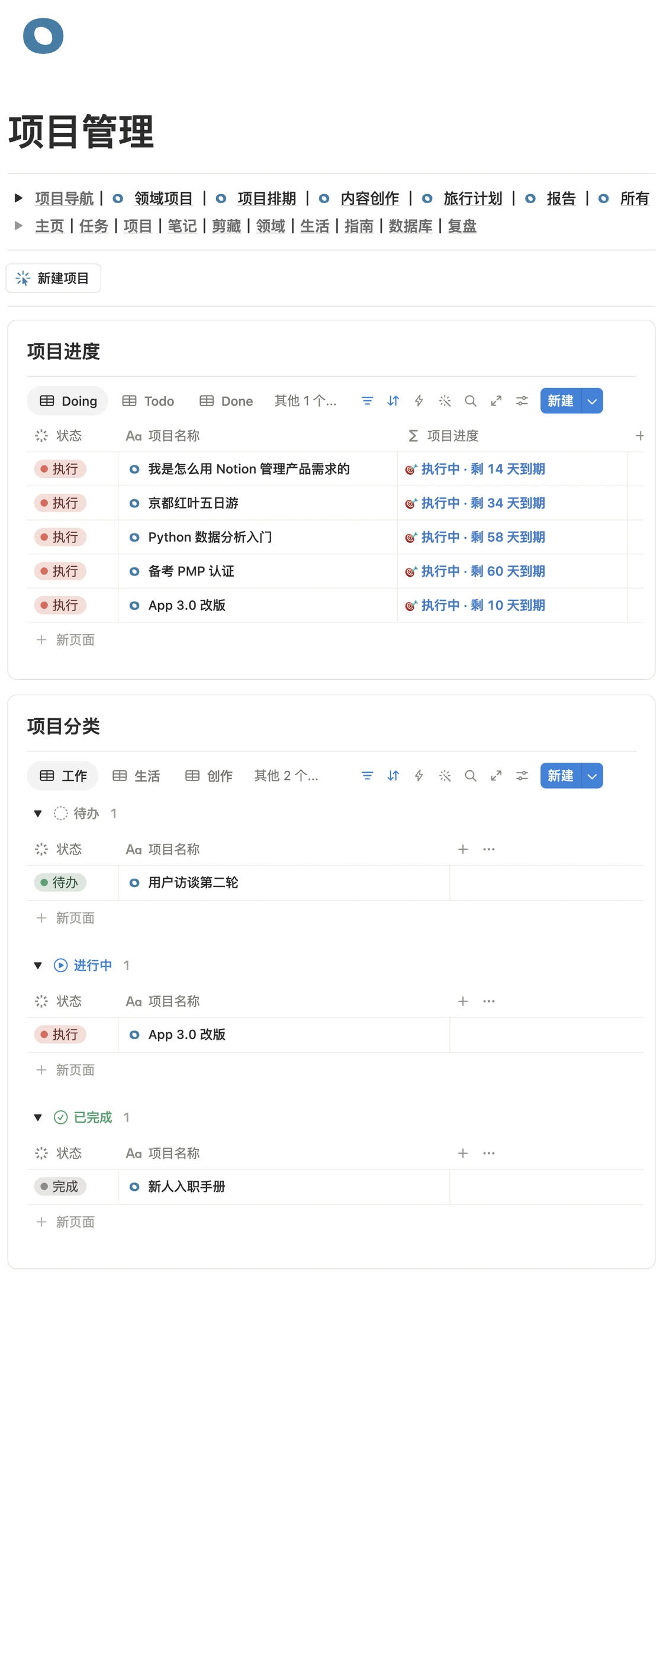
Task: Click 新建 button in 项目分类
Action: (561, 776)
